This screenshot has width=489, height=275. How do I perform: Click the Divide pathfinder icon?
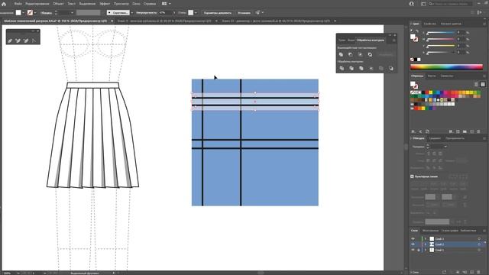pyautogui.click(x=342, y=68)
